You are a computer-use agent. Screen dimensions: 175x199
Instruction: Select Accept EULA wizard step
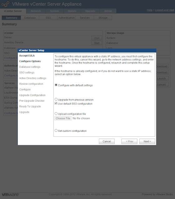tap(27, 56)
